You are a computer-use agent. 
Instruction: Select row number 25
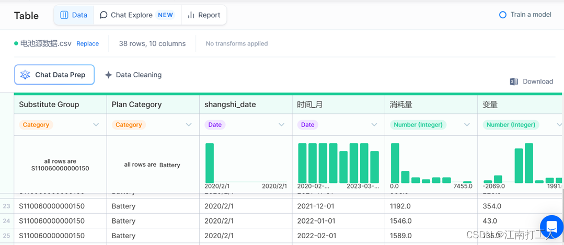pos(6,236)
